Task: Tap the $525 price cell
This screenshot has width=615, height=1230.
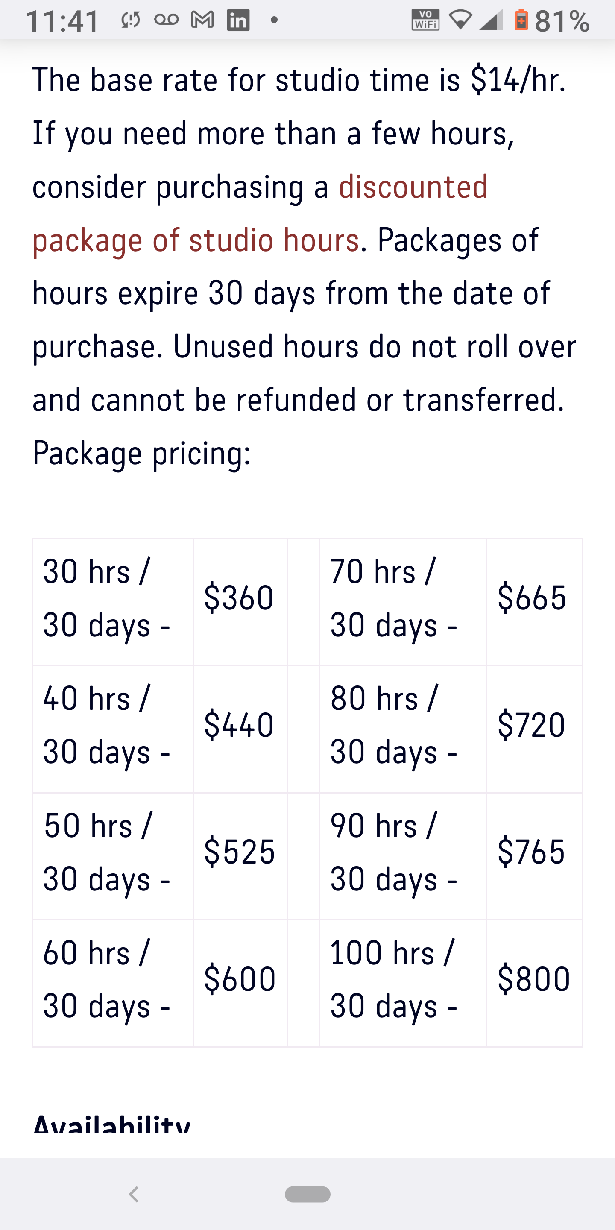Action: [x=240, y=856]
